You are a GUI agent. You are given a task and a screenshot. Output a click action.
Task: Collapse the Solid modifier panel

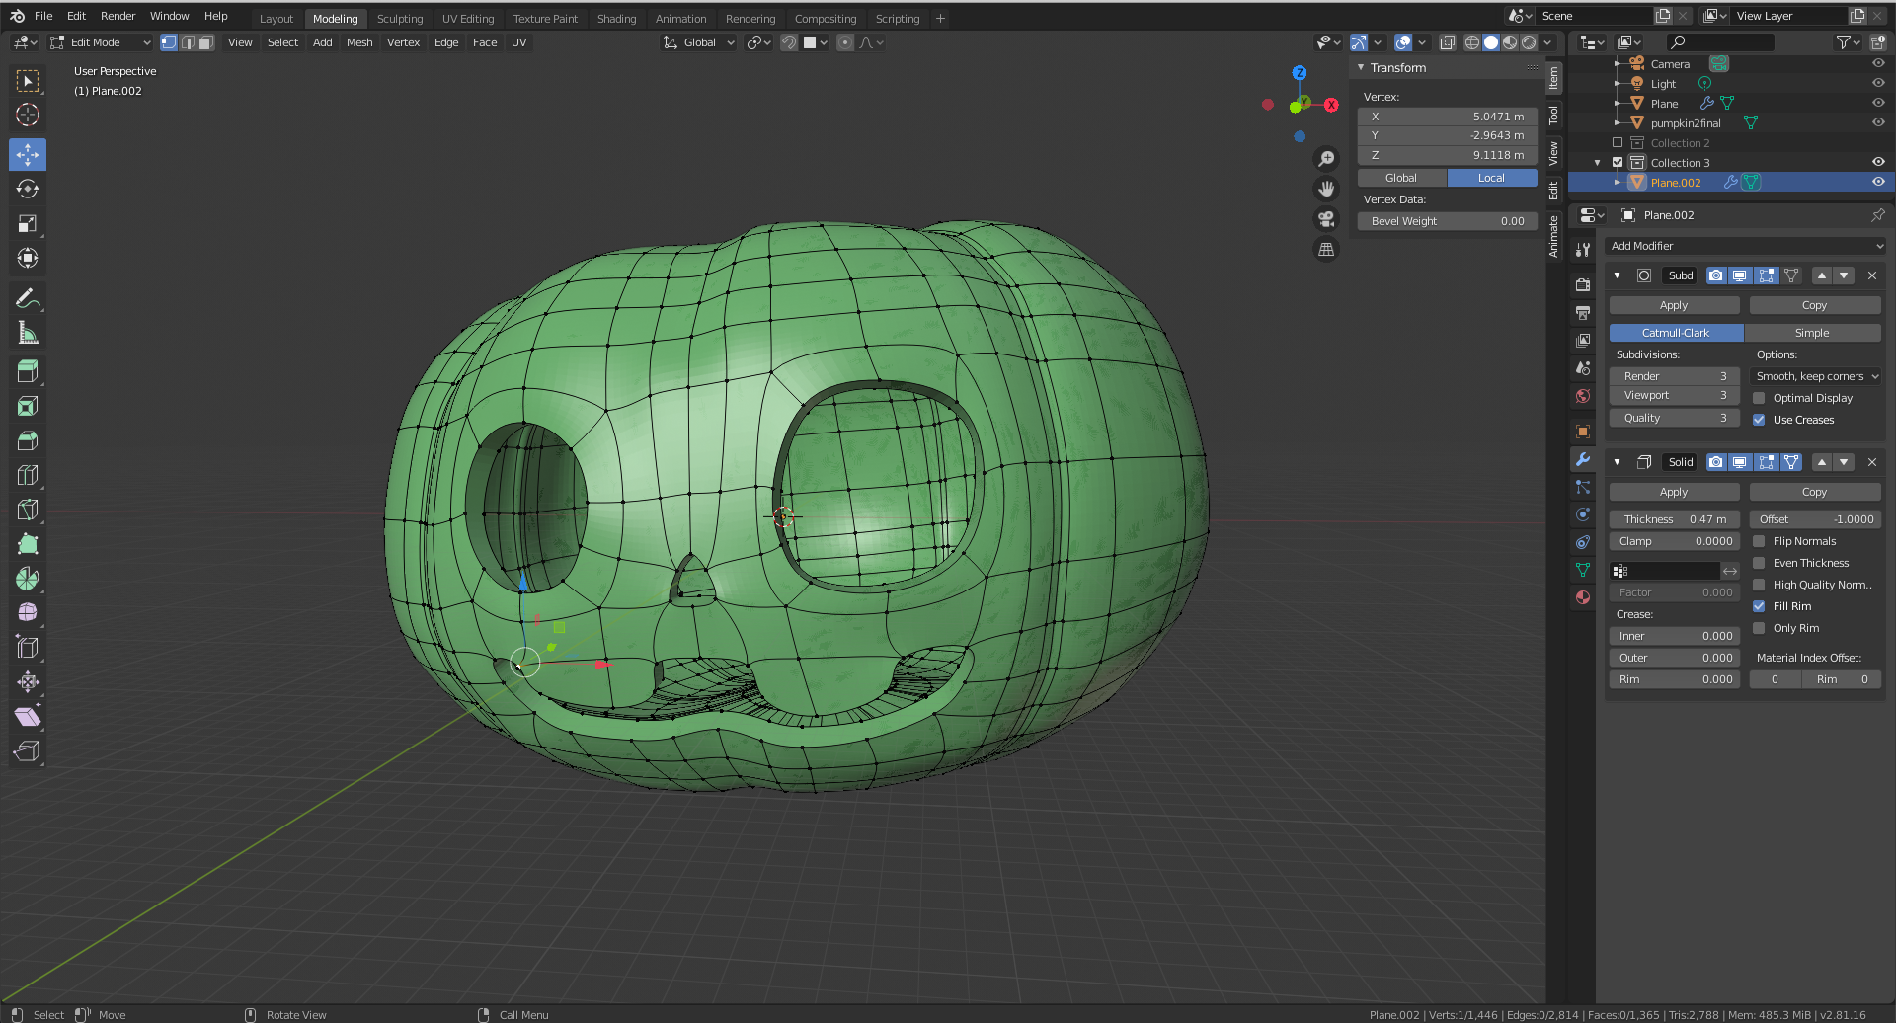(x=1617, y=462)
